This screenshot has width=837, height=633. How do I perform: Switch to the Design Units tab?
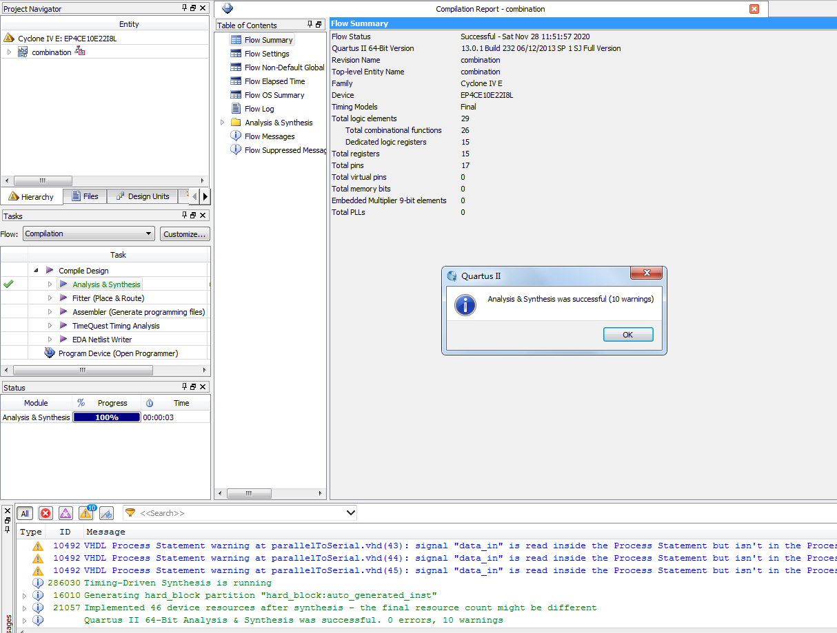pos(142,196)
